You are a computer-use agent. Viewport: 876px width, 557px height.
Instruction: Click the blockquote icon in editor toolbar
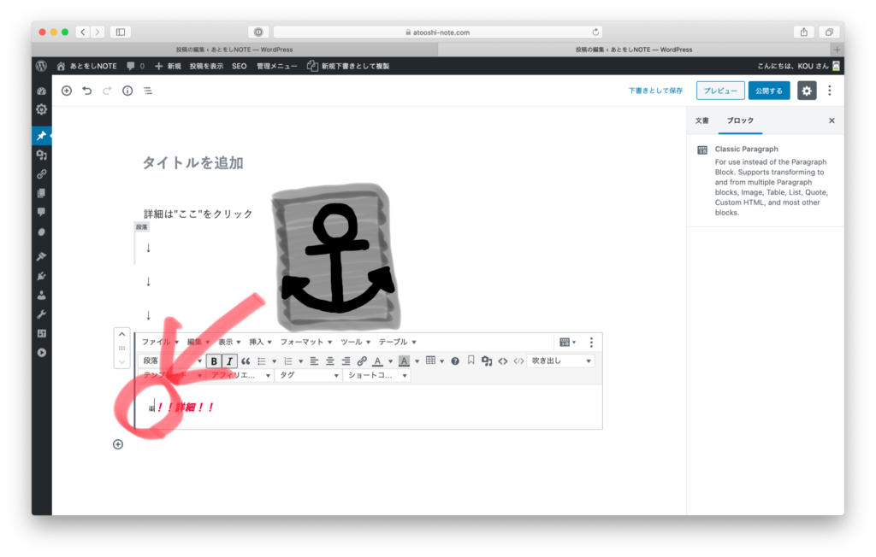coord(246,361)
